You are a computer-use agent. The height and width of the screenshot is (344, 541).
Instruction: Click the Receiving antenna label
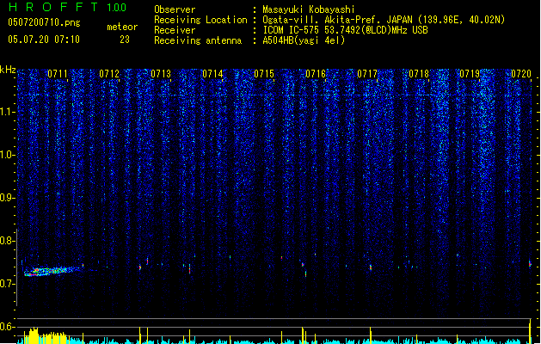tap(198, 40)
